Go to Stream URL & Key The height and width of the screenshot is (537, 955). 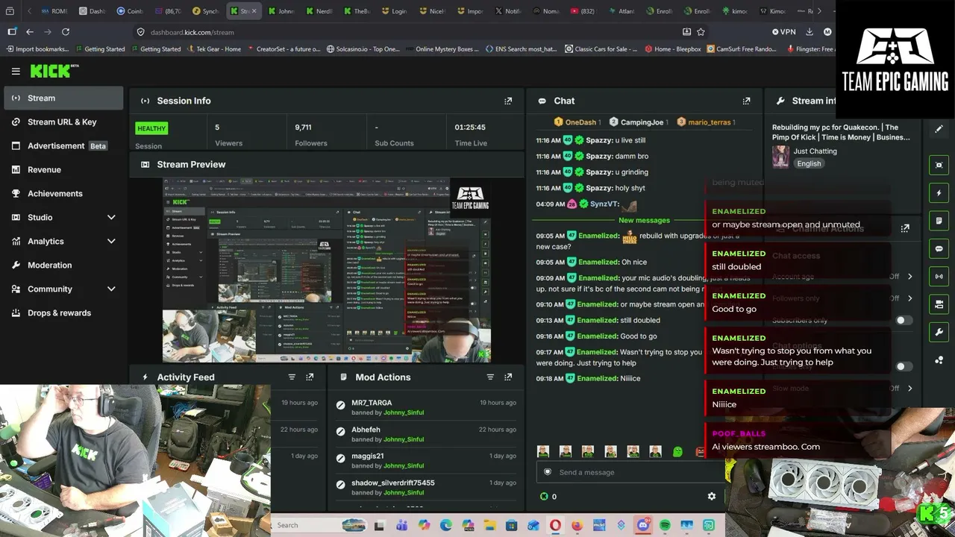(63, 122)
